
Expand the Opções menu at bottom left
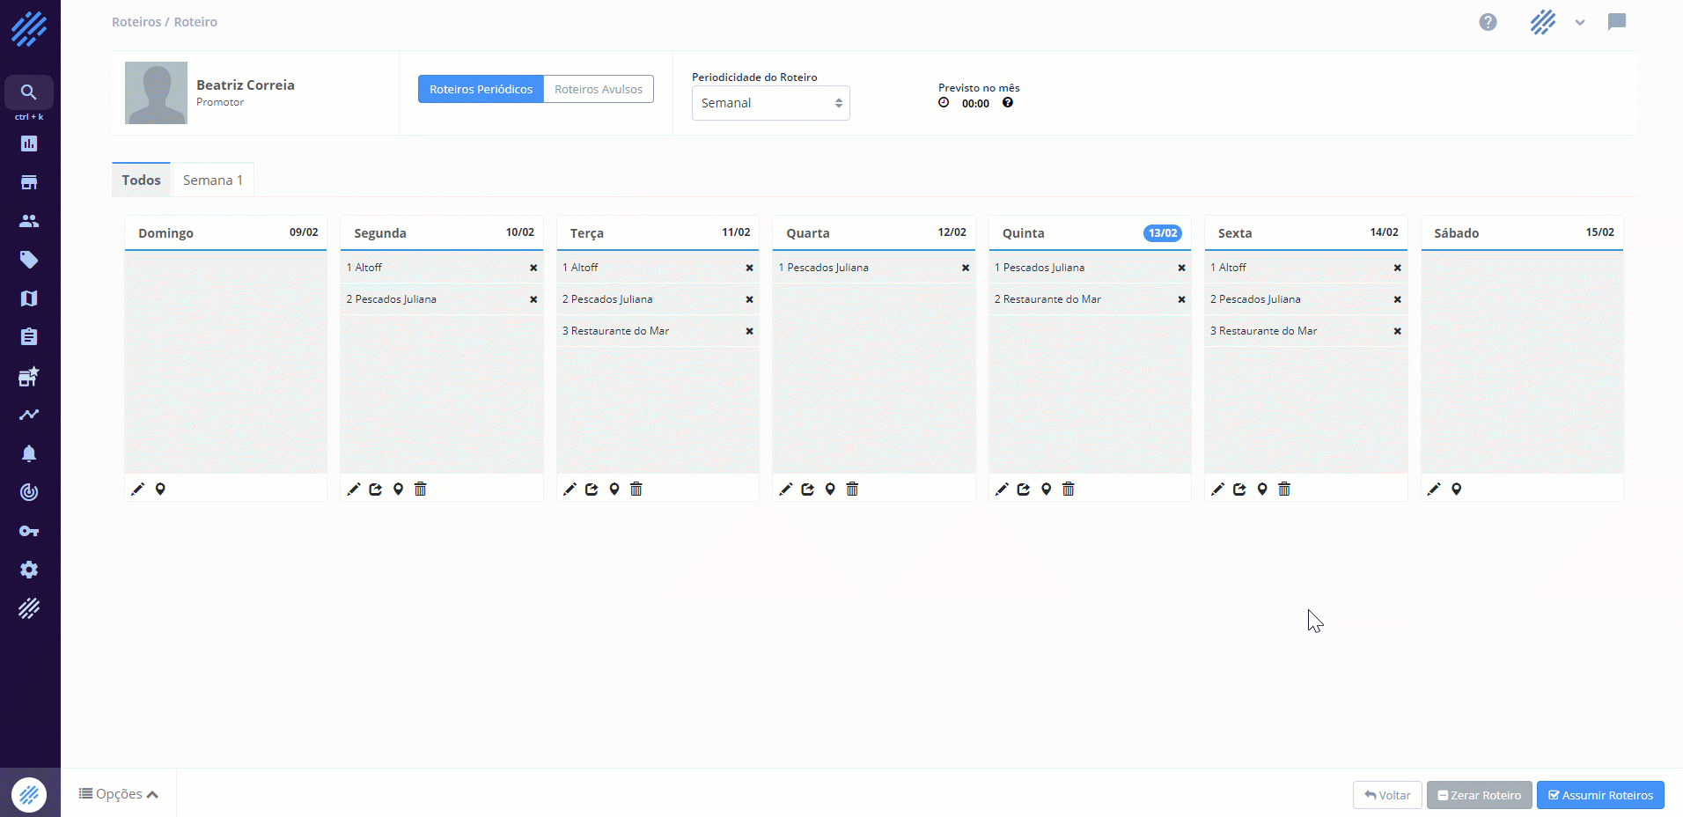[x=119, y=794]
